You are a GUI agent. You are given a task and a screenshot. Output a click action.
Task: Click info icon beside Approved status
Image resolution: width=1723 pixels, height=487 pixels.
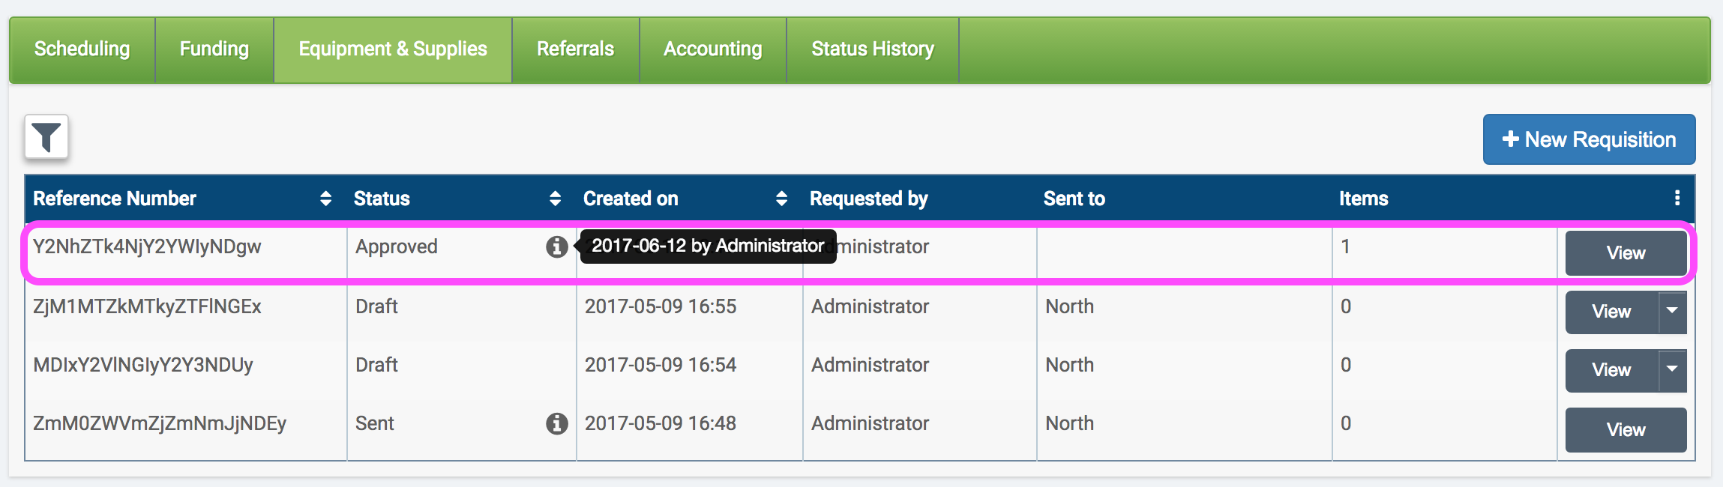tap(556, 246)
